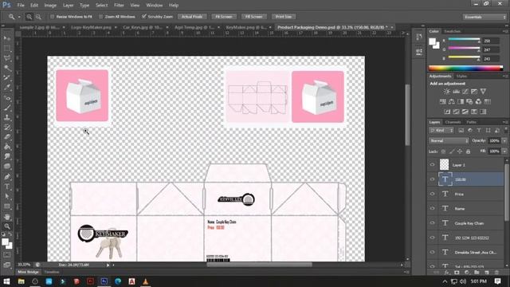The width and height of the screenshot is (510, 287).
Task: Hide the Couple Key Chain layer
Action: coord(432,223)
